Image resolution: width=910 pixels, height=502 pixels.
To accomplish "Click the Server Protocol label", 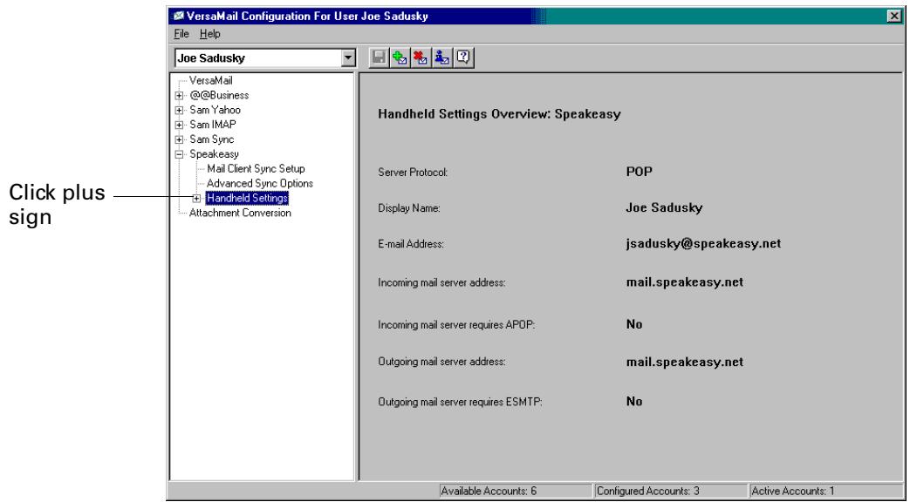I will pos(413,173).
